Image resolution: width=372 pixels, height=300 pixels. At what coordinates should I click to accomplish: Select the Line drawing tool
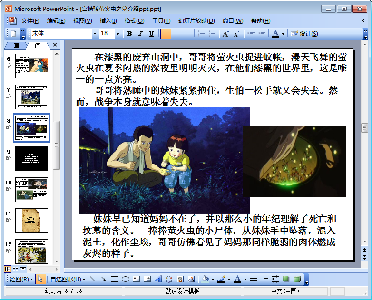click(x=93, y=279)
